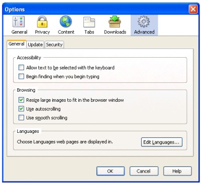Open the Edit Languages dialog

click(x=162, y=142)
